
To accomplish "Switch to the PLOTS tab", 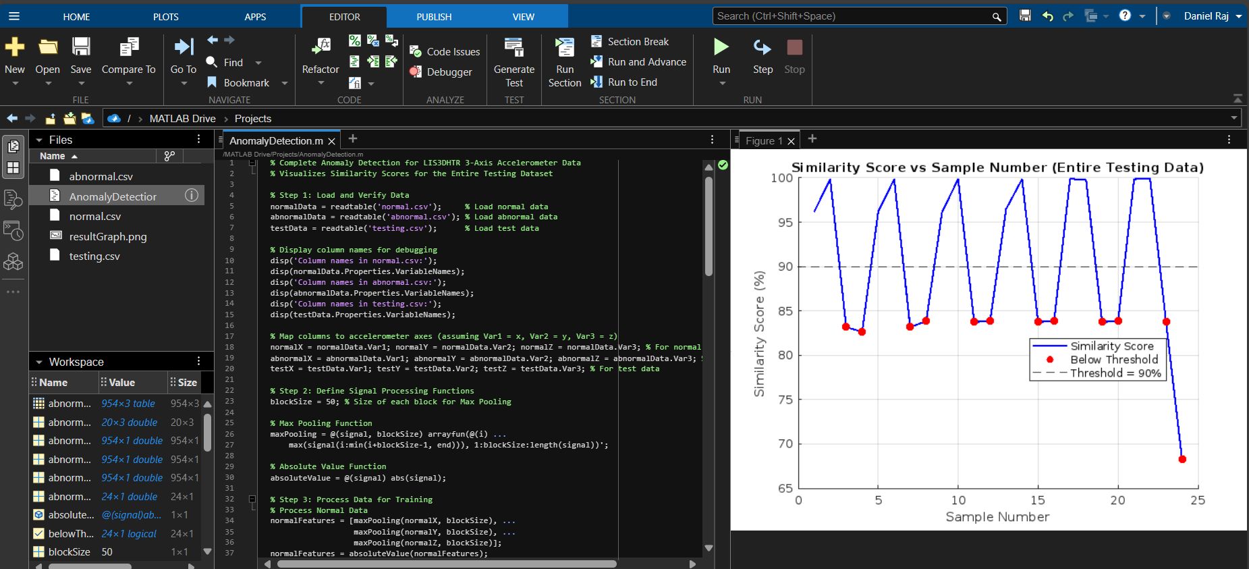I will click(166, 17).
